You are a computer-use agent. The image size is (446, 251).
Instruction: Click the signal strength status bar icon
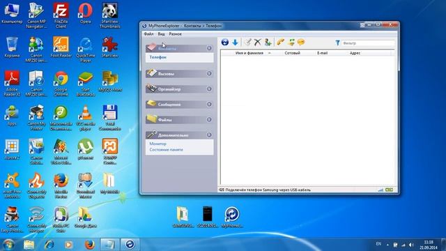[380, 190]
